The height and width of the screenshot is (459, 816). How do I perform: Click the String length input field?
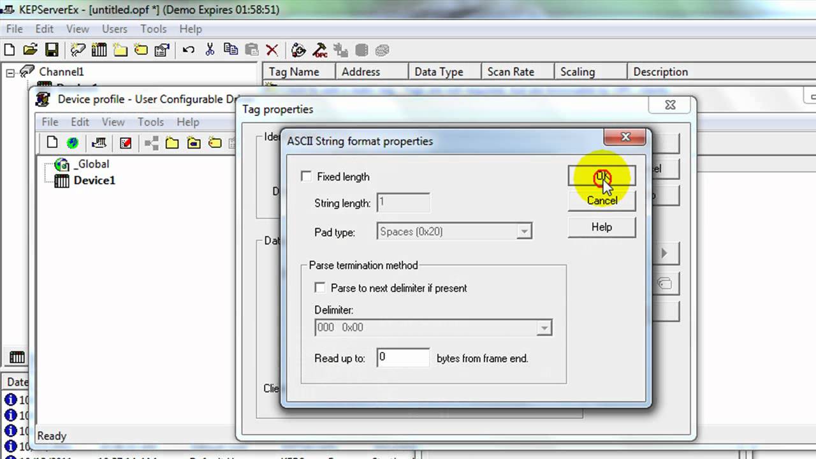pyautogui.click(x=403, y=203)
